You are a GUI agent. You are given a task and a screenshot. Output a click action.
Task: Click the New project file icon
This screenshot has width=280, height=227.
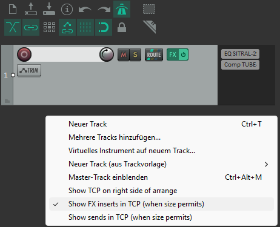(x=13, y=9)
